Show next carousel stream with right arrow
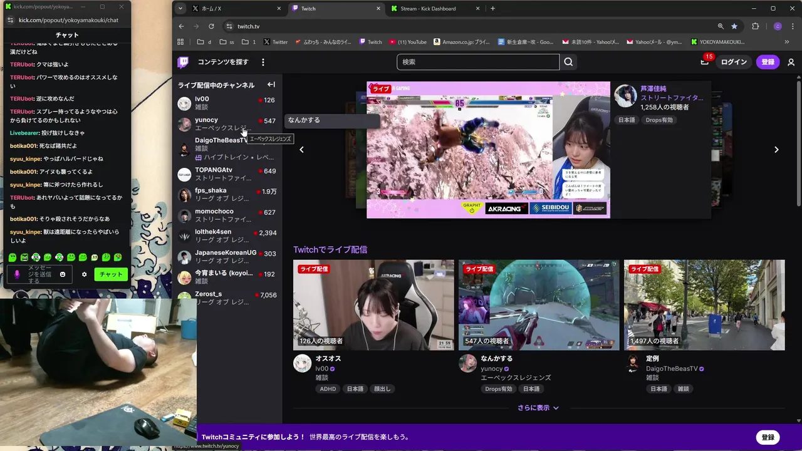Screen dimensions: 802x451 776,150
